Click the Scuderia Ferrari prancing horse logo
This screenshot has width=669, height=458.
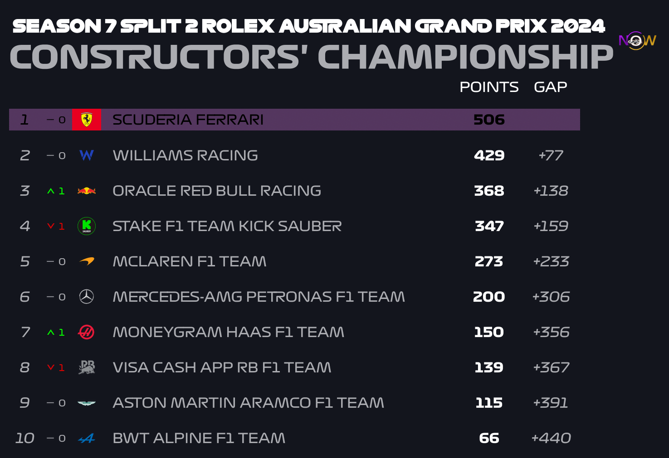[87, 120]
